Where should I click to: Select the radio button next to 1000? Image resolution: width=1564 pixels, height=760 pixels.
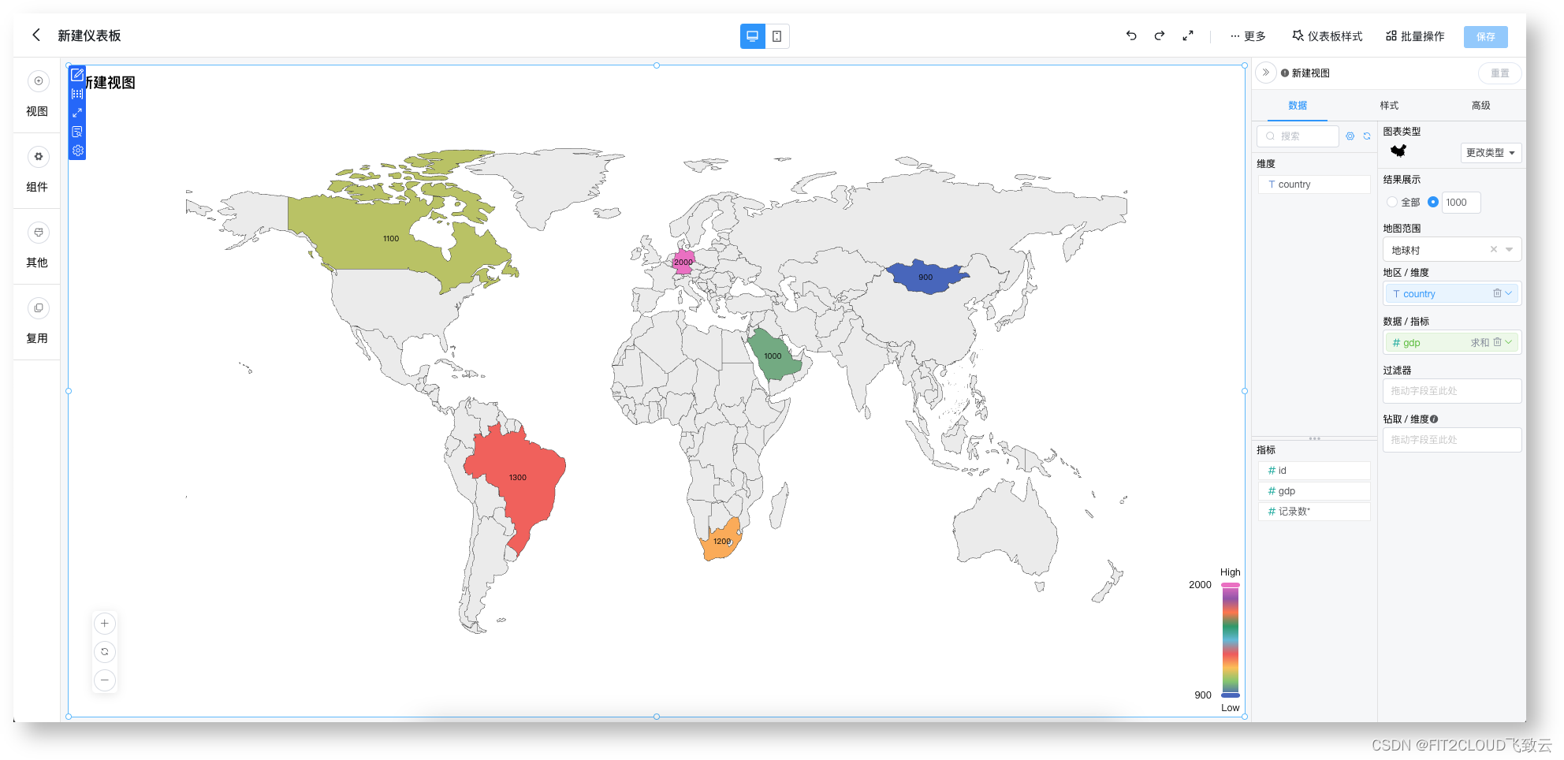click(1433, 203)
